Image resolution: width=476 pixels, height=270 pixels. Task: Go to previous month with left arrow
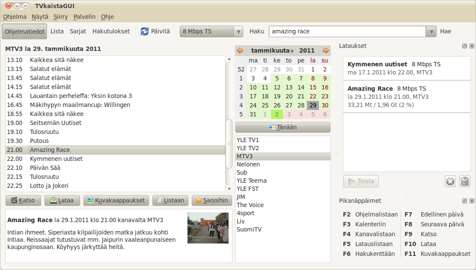coord(240,50)
